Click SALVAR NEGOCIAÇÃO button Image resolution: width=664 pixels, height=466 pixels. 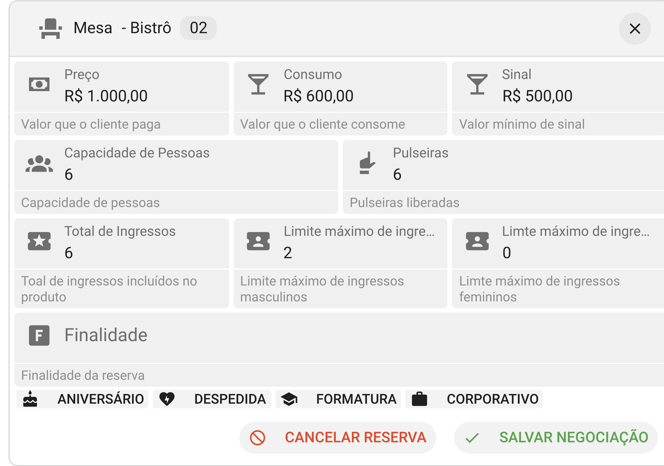[556, 438]
